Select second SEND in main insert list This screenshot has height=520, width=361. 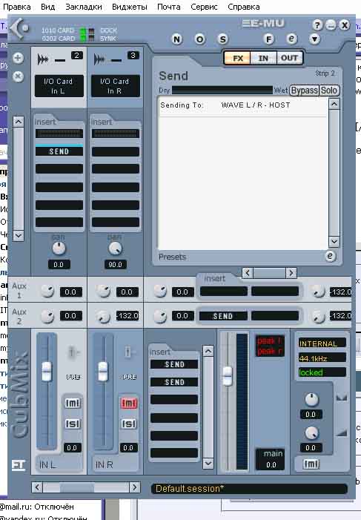[x=174, y=382]
